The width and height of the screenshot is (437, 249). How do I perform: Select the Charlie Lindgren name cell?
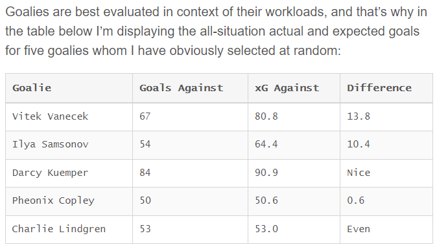(69, 230)
